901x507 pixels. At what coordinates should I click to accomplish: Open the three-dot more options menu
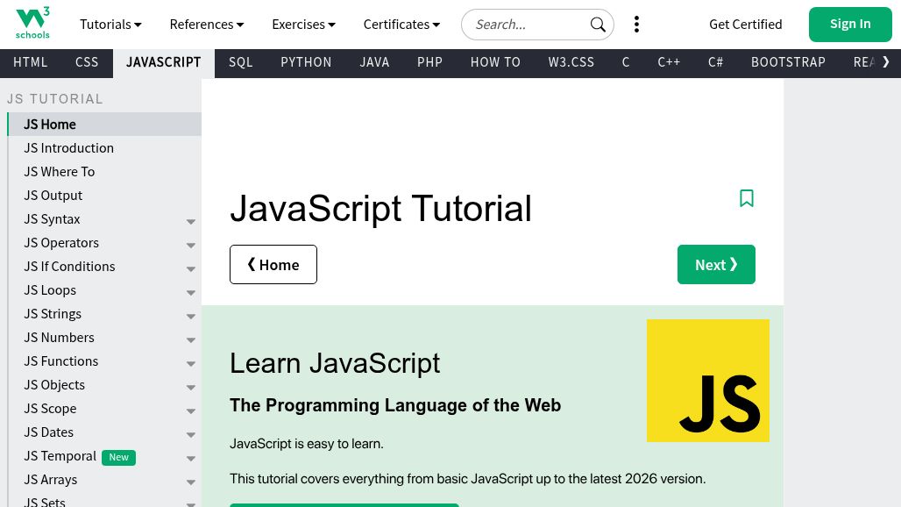(x=636, y=25)
